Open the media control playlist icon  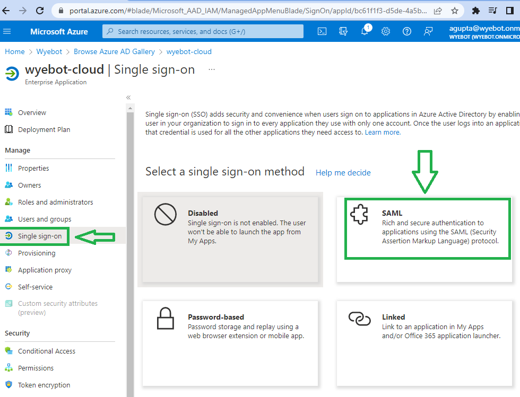coord(492,11)
